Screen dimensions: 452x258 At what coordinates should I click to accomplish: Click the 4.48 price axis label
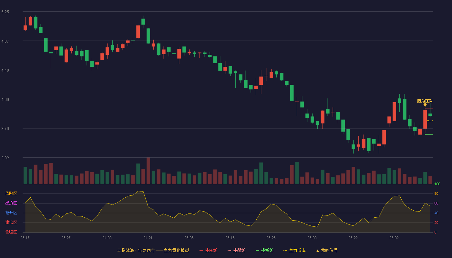5,70
